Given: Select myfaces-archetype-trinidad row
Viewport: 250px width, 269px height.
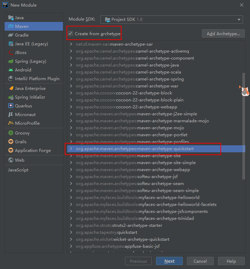Looking at the screenshot, I should (x=156, y=218).
